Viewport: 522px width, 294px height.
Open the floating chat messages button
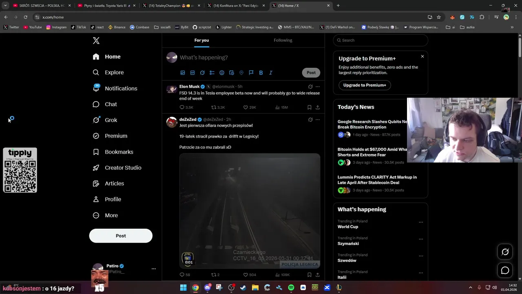(505, 270)
